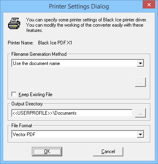
Task: Enable the Keep Existing File checkbox
Action: pyautogui.click(x=14, y=94)
